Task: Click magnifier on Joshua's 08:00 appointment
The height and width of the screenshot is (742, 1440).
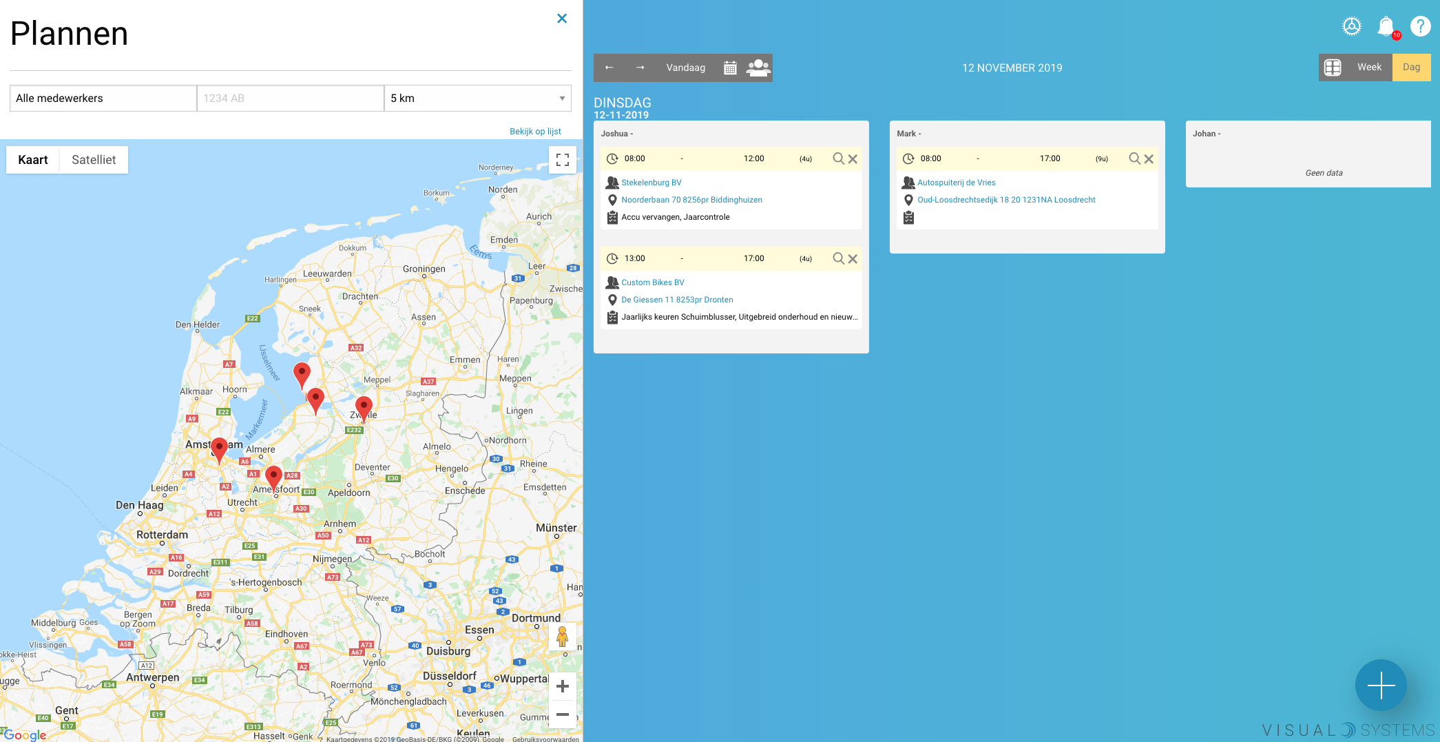Action: tap(838, 158)
